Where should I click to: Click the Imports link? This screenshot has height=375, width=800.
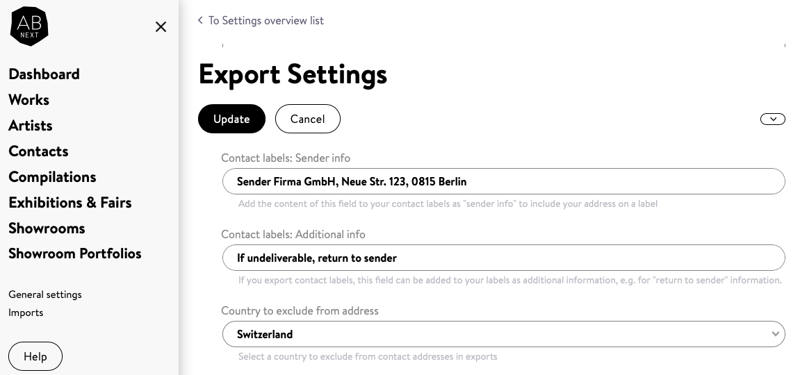pos(26,312)
